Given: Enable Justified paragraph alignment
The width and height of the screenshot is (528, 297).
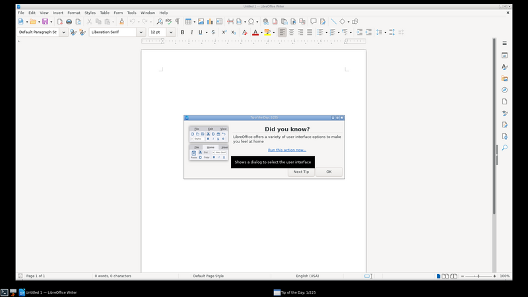Looking at the screenshot, I should pyautogui.click(x=310, y=32).
